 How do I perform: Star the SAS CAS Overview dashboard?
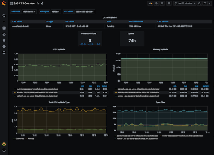pos(38,3)
